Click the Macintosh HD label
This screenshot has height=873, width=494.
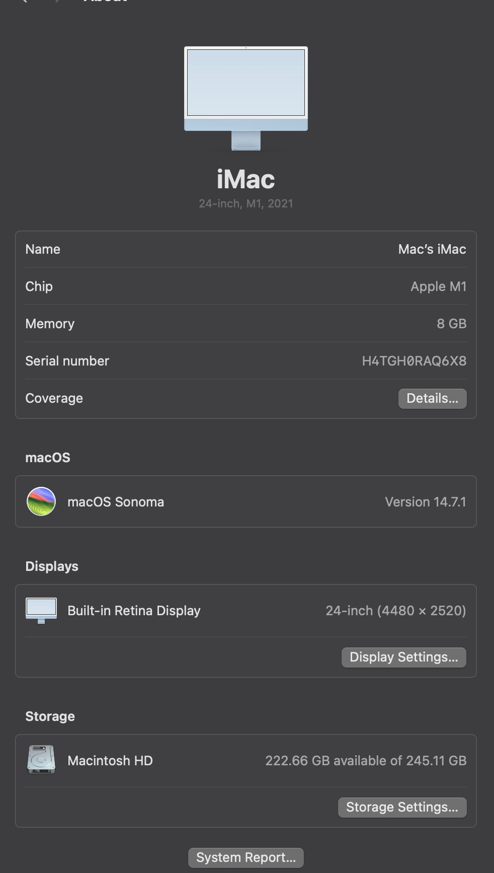[x=110, y=760]
